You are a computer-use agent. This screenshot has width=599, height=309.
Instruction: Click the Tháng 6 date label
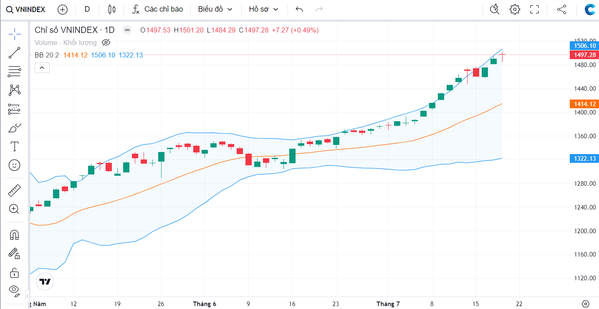(x=205, y=304)
